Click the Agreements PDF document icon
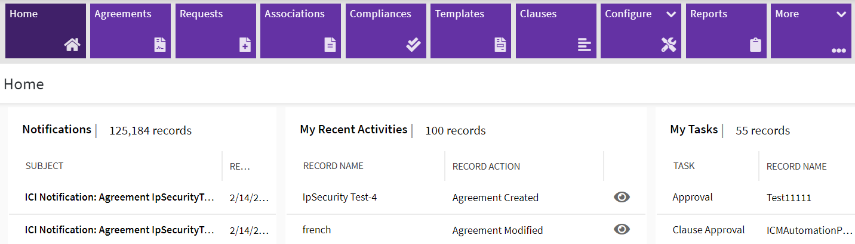The image size is (855, 244). pos(160,45)
